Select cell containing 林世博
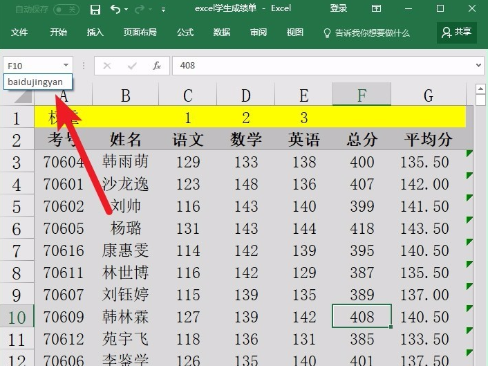The image size is (488, 366). (x=125, y=273)
